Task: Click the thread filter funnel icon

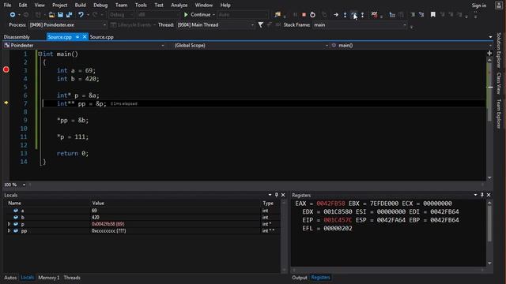Action: tap(260, 24)
